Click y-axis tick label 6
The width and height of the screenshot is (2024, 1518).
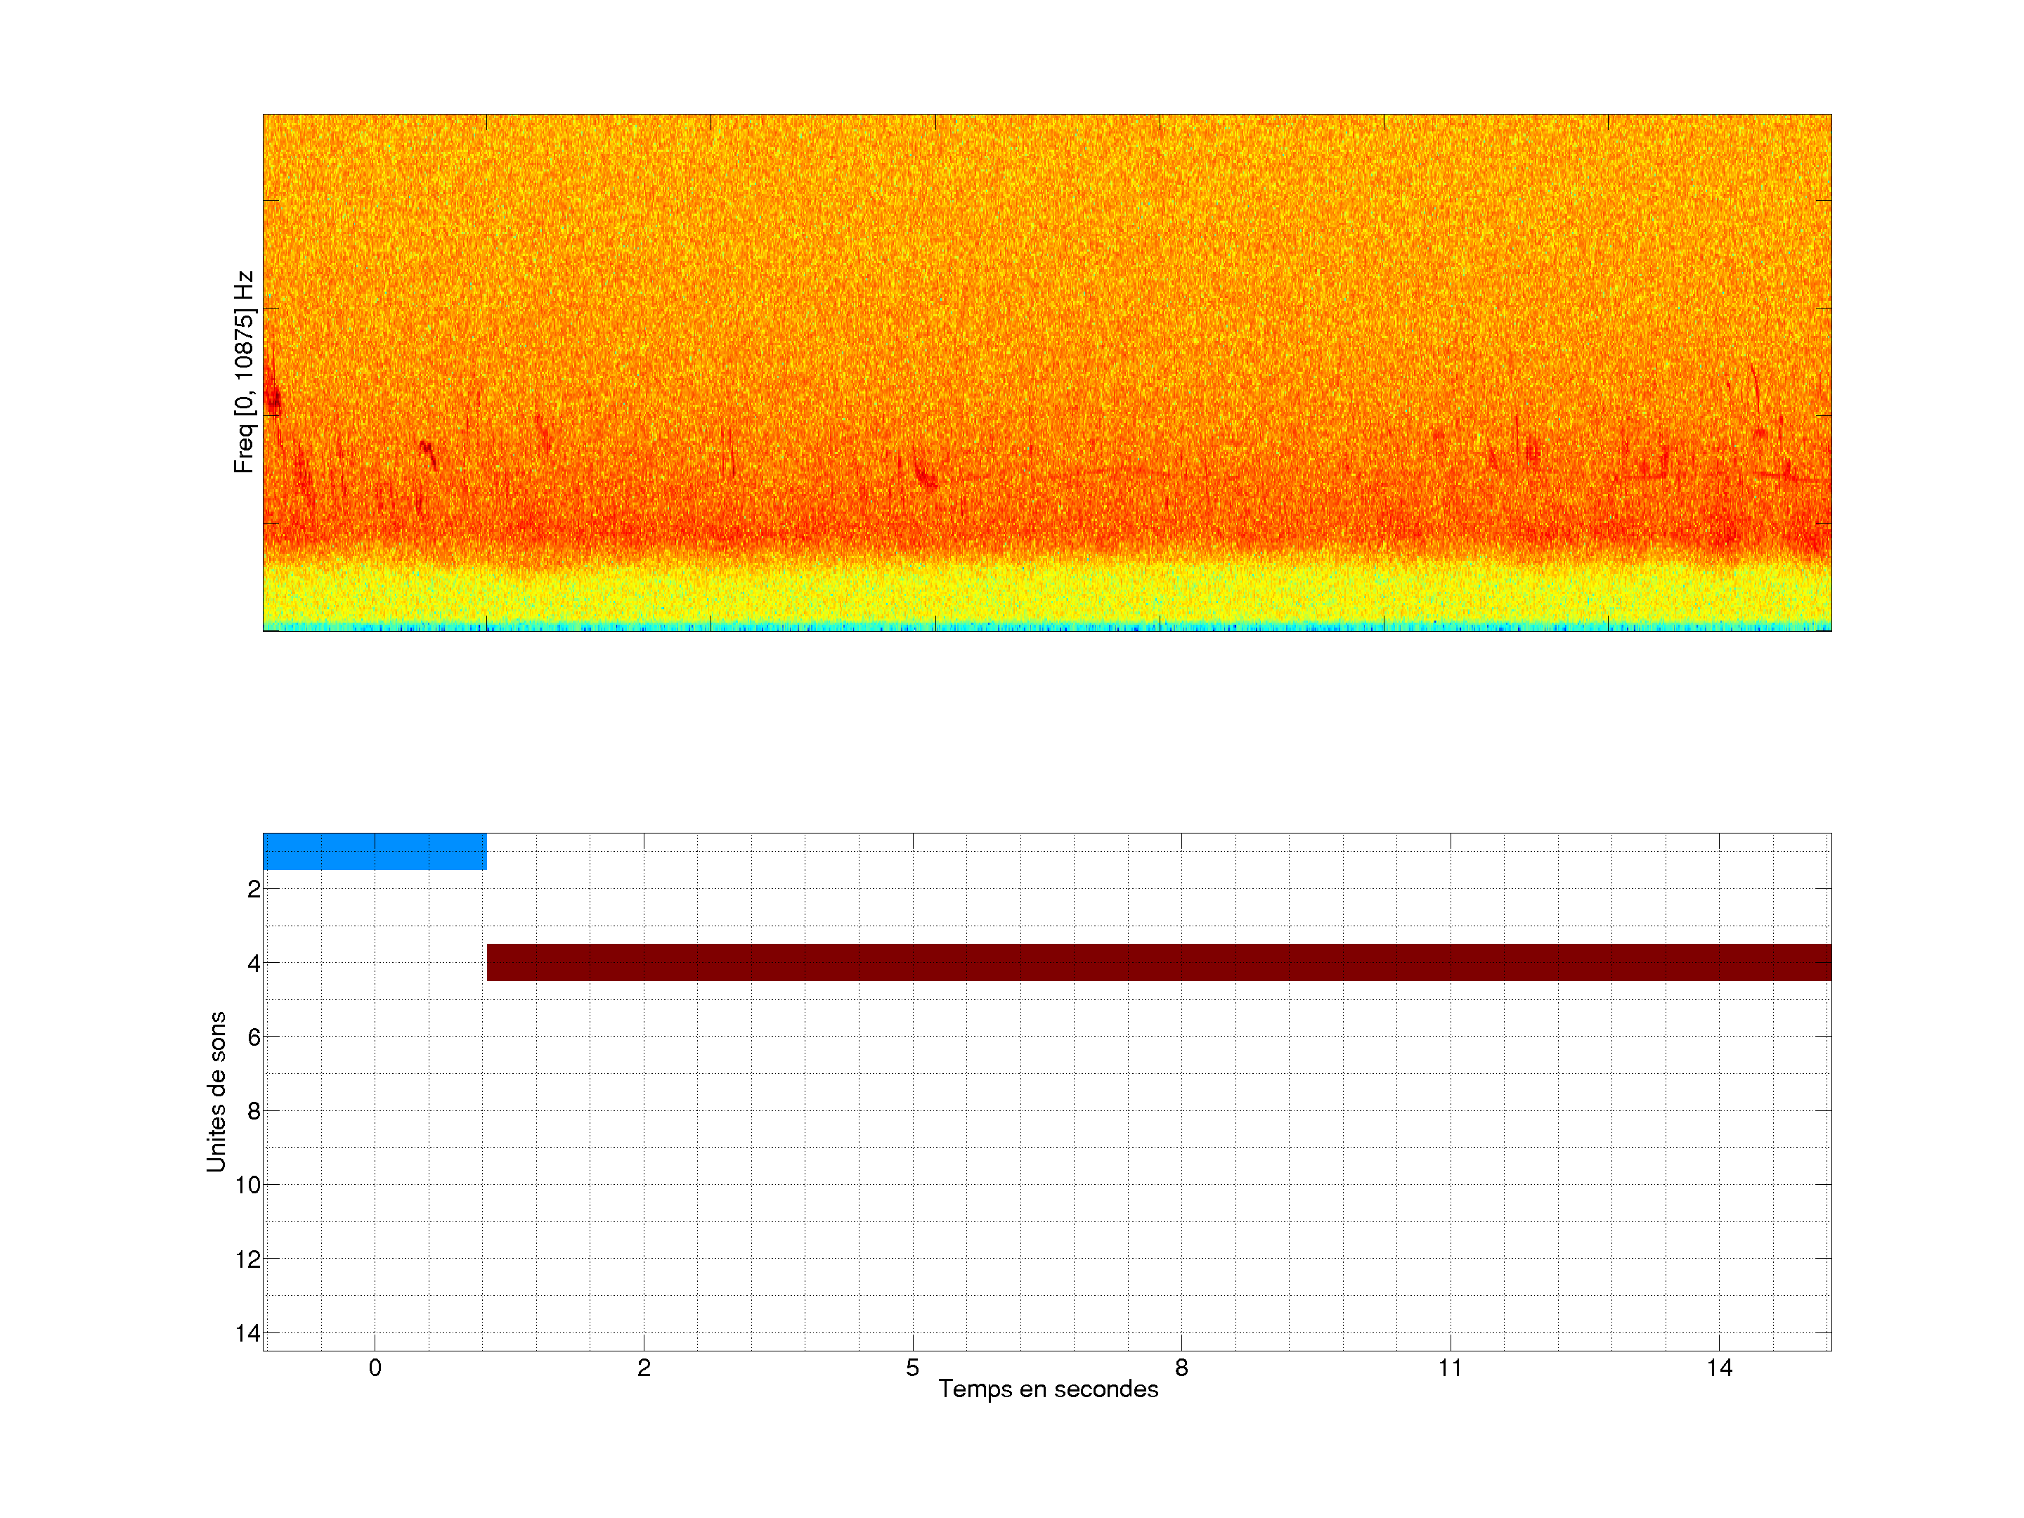[x=254, y=1037]
